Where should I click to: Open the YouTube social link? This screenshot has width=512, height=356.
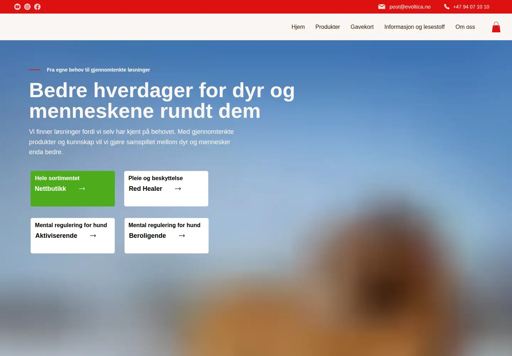pyautogui.click(x=17, y=7)
